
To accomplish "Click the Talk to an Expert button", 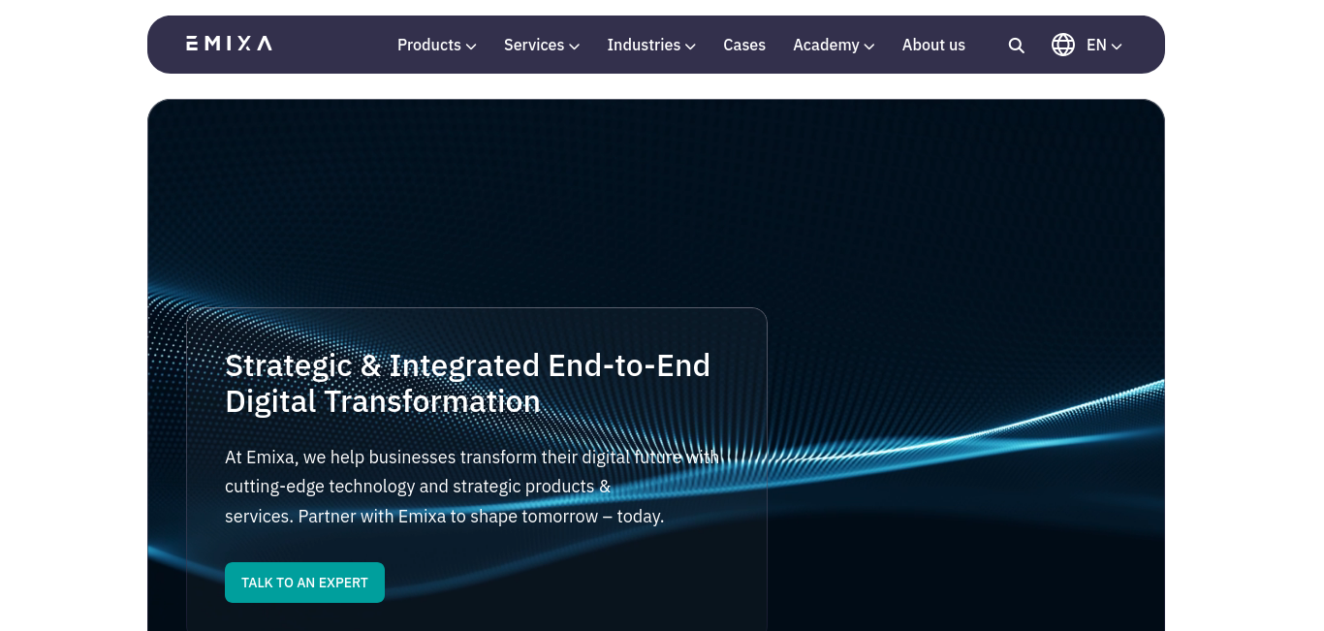I will tap(304, 583).
